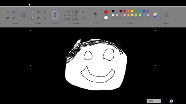Pick the green color swatch
This screenshot has height=104, width=186.
point(136,11)
